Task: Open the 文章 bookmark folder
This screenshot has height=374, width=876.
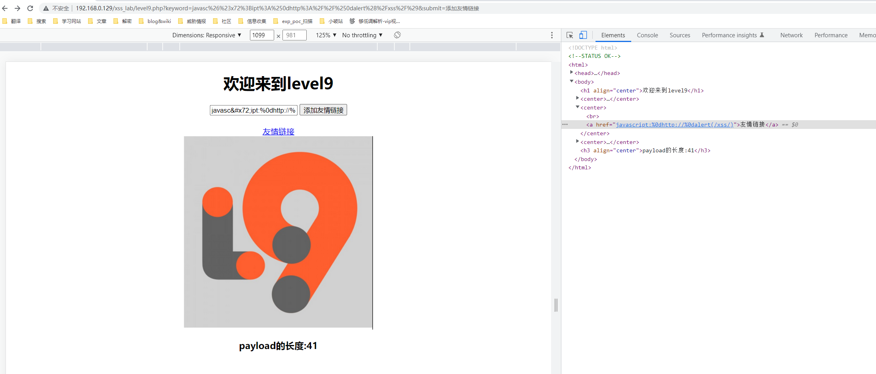Action: pyautogui.click(x=97, y=21)
